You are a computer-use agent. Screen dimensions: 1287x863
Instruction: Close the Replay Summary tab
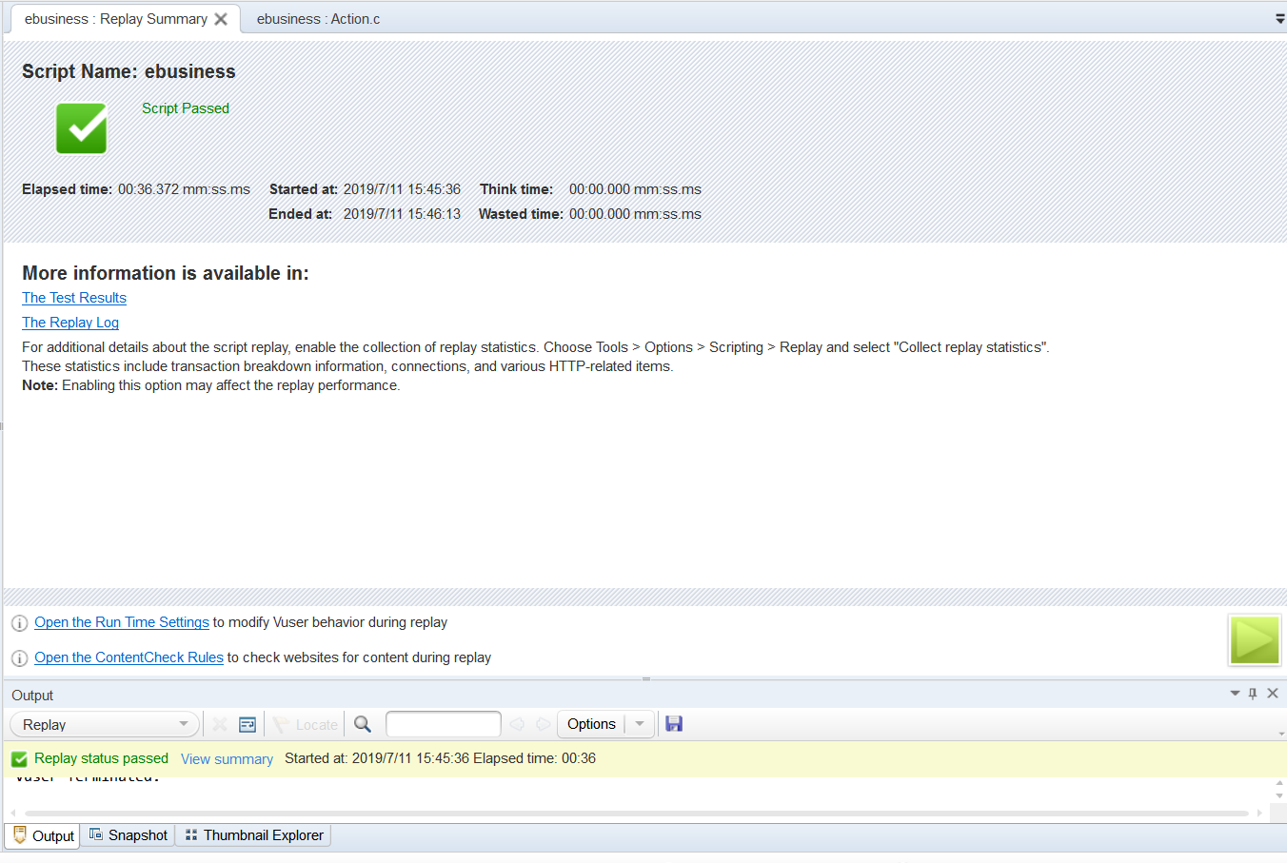click(221, 19)
